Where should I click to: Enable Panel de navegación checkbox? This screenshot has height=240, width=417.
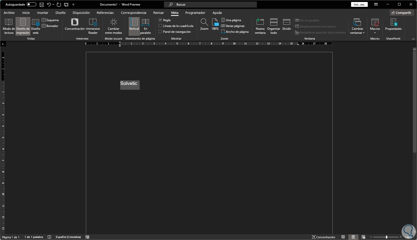(x=160, y=32)
